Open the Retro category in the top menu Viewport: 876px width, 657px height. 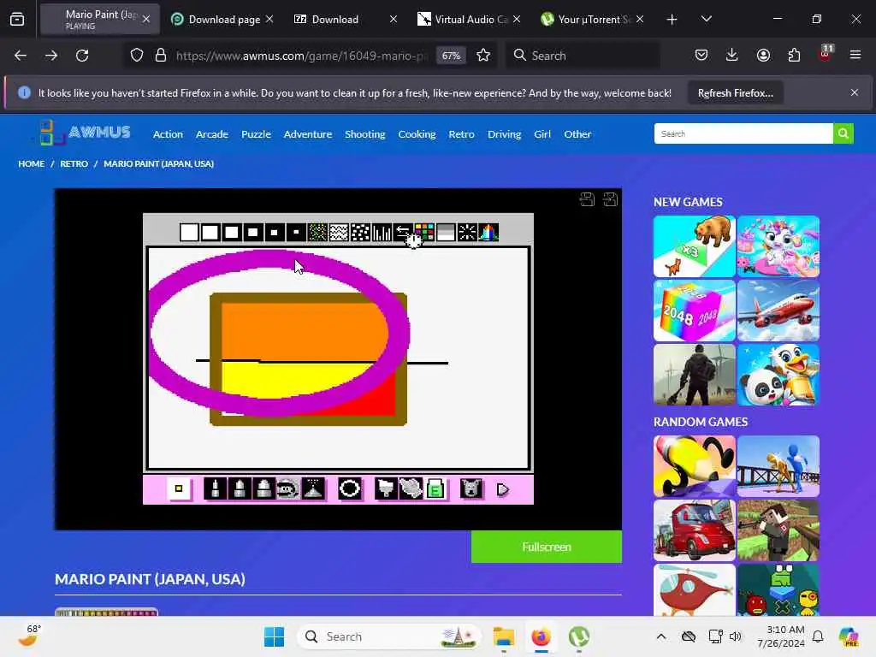click(x=461, y=134)
